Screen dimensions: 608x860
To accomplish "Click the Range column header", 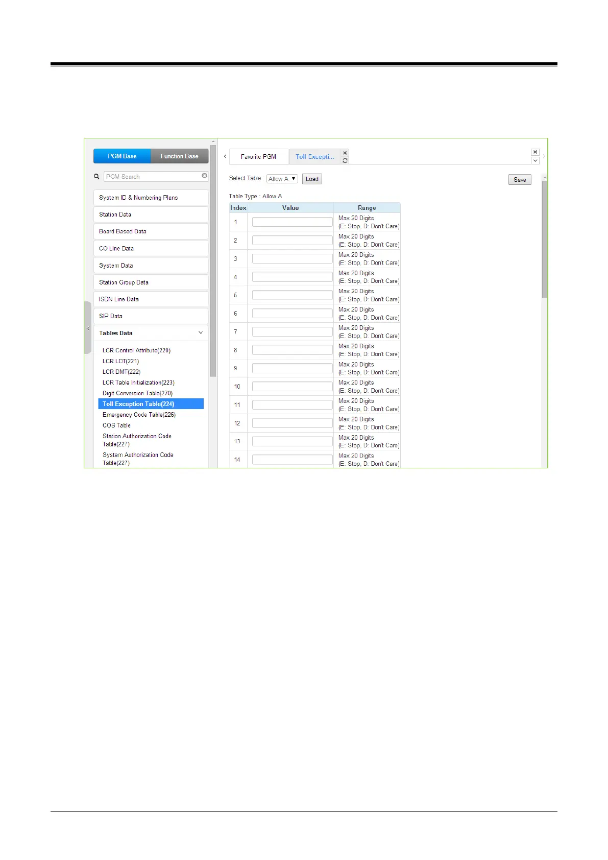I will (x=367, y=208).
